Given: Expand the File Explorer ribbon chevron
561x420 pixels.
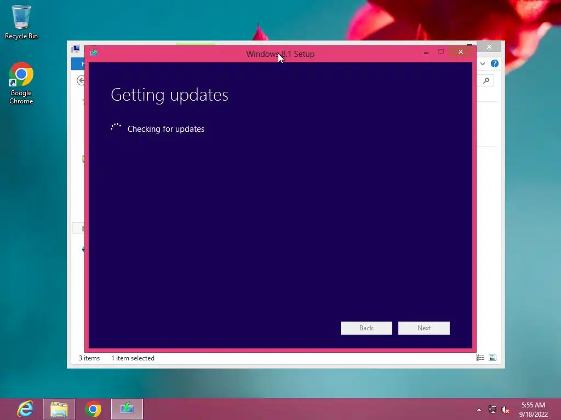Looking at the screenshot, I should [483, 63].
